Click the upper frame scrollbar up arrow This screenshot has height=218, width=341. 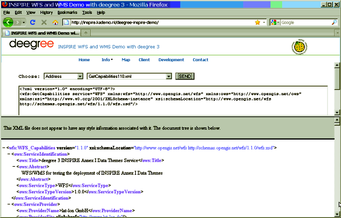point(338,65)
